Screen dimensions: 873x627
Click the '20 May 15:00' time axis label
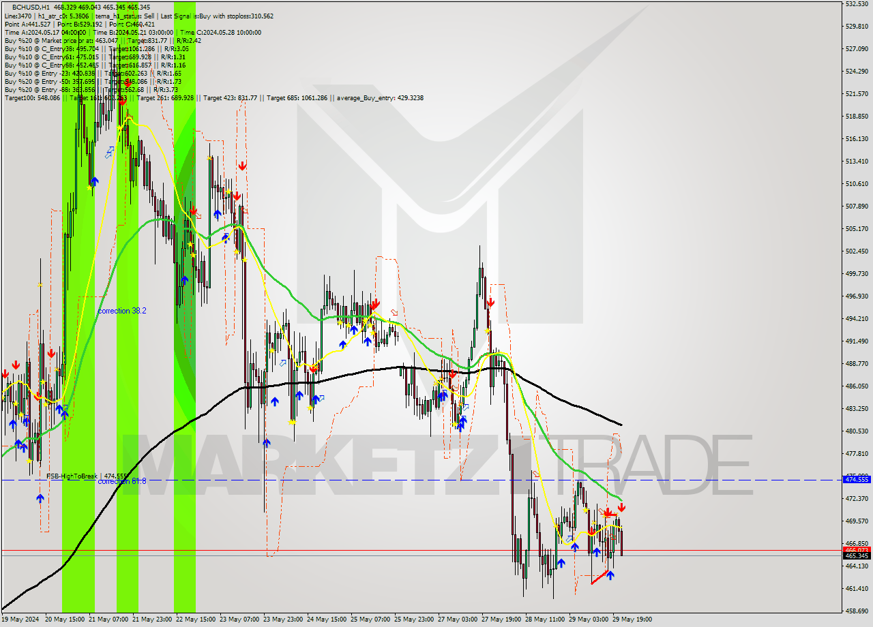(65, 620)
